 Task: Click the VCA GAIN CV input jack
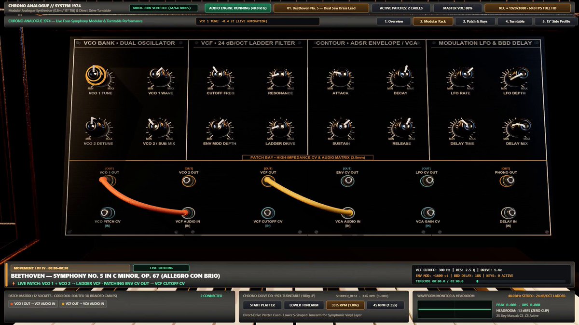(x=427, y=213)
